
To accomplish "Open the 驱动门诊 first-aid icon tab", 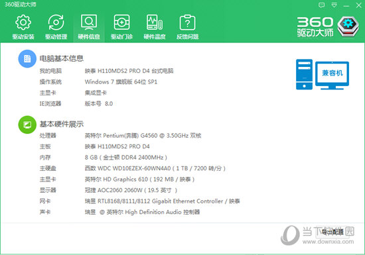I will [x=121, y=26].
